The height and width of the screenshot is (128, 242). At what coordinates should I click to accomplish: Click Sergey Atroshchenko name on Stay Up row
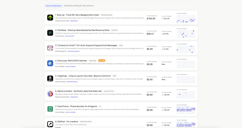[x=62, y=21]
